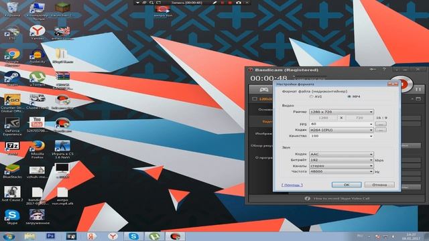Open Skype from the taskbar
This screenshot has height=241, width=429.
pos(133,236)
